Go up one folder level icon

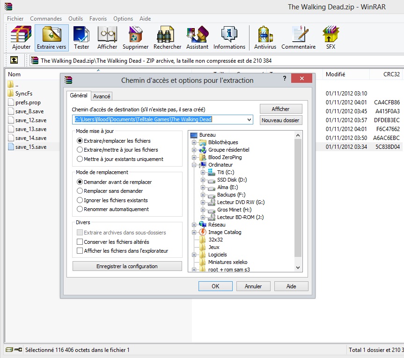pos(14,60)
